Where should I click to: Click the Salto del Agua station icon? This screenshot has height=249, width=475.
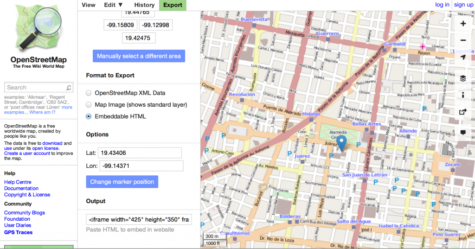(353, 227)
